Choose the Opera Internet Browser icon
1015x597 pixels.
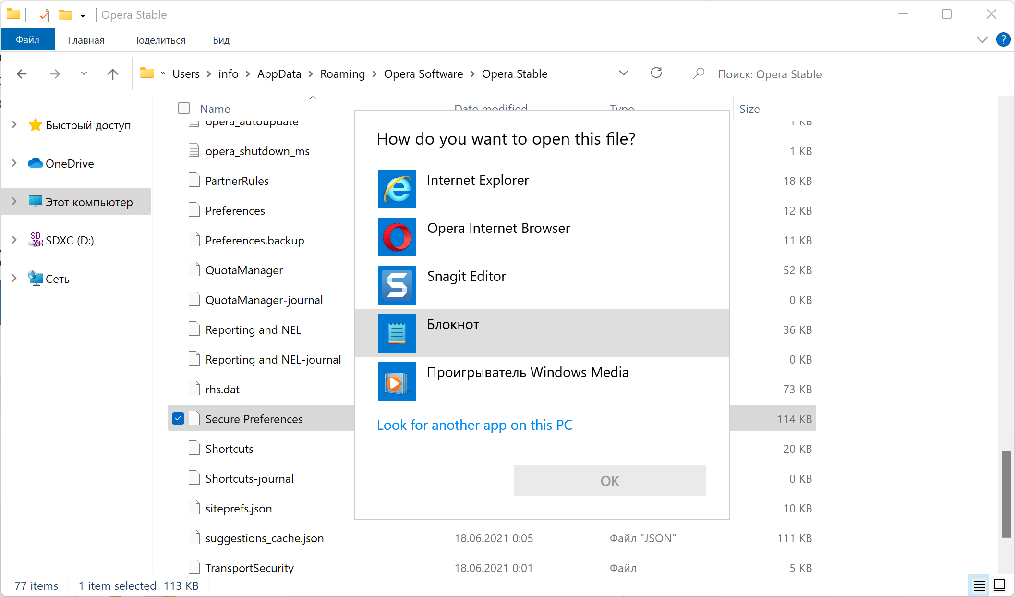[x=397, y=237]
